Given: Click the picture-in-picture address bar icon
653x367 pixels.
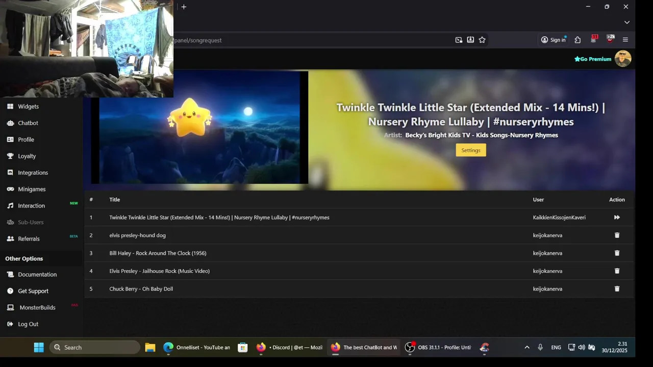Looking at the screenshot, I should (459, 40).
